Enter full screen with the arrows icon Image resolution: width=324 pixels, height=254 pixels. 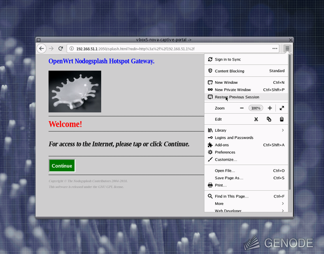pyautogui.click(x=282, y=108)
